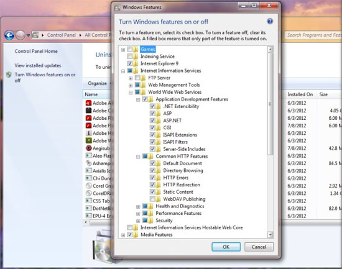Image resolution: width=342 pixels, height=269 pixels.
Task: Collapse Application Development Features node
Action: pos(138,100)
